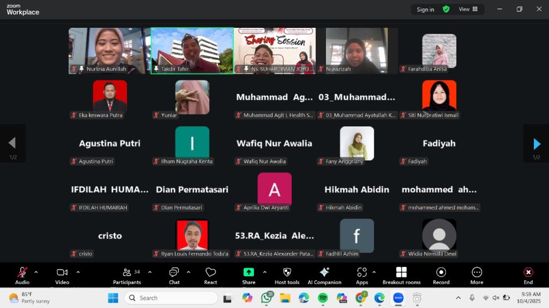This screenshot has width=549, height=308.
Task: Expand audio options arrow beside Audio
Action: click(x=36, y=272)
